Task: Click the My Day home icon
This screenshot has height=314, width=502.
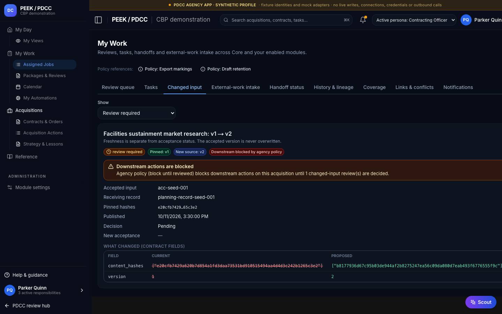Action: point(10,30)
